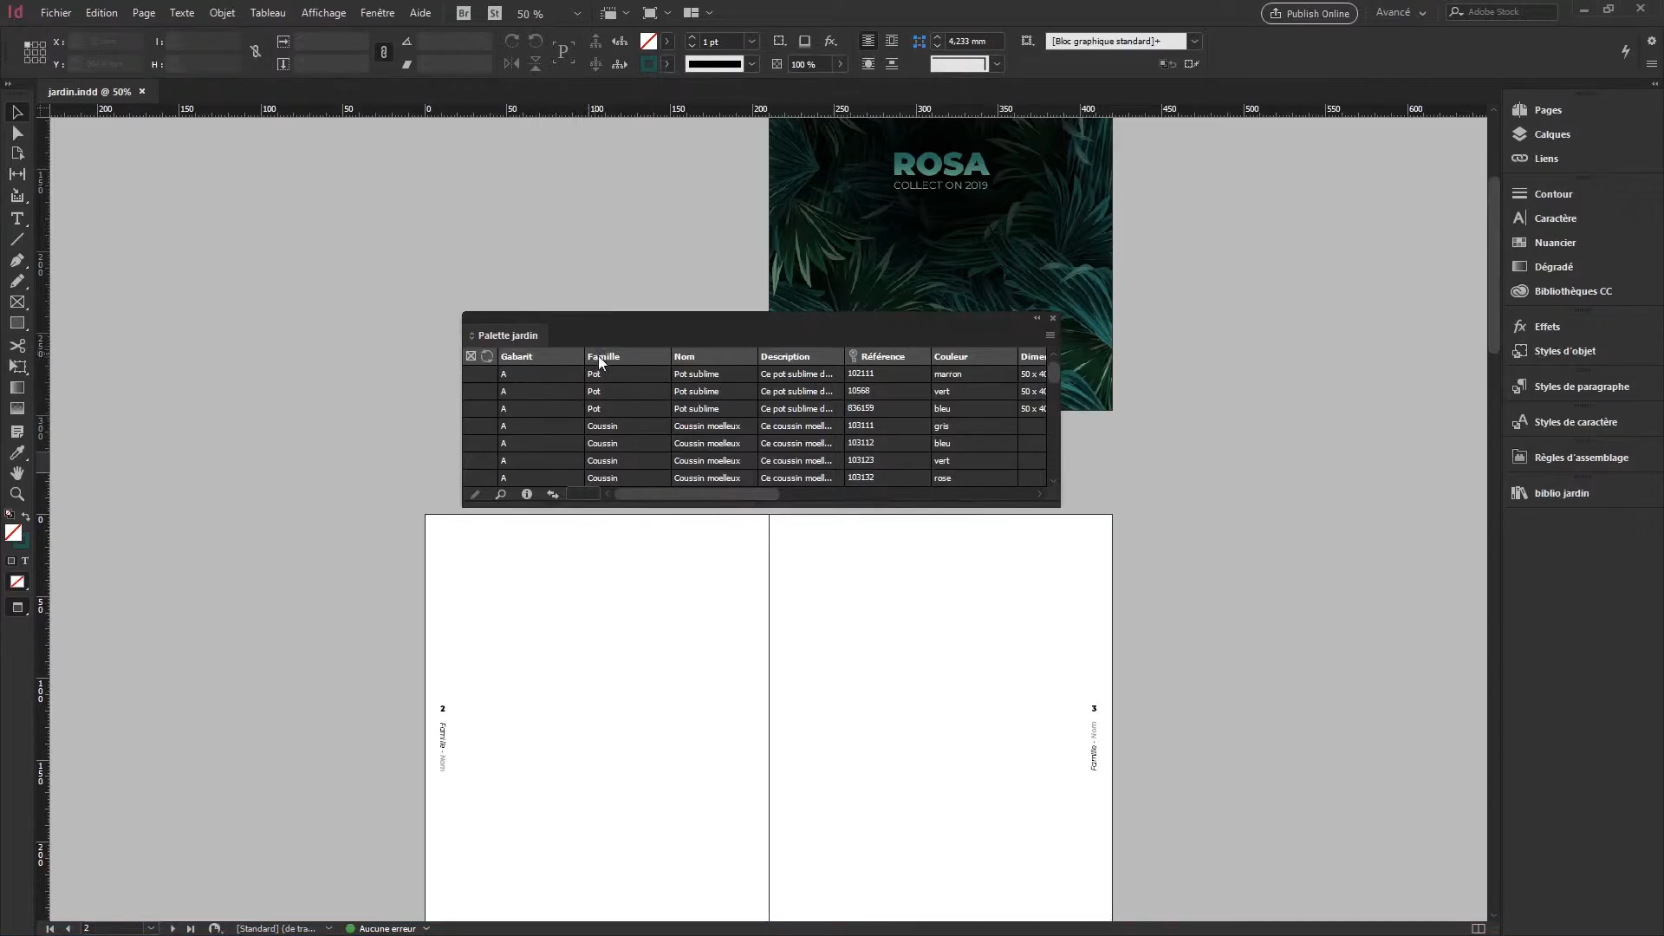Choose the Gradient tool
Image resolution: width=1664 pixels, height=936 pixels.
point(17,387)
